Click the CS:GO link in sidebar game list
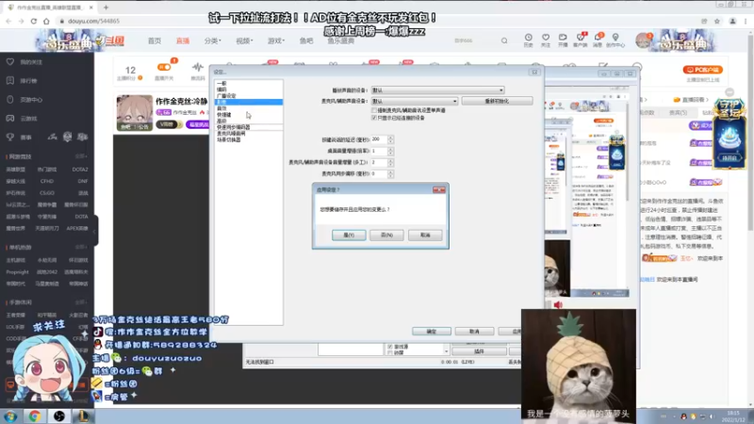The height and width of the screenshot is (424, 754). pos(47,193)
